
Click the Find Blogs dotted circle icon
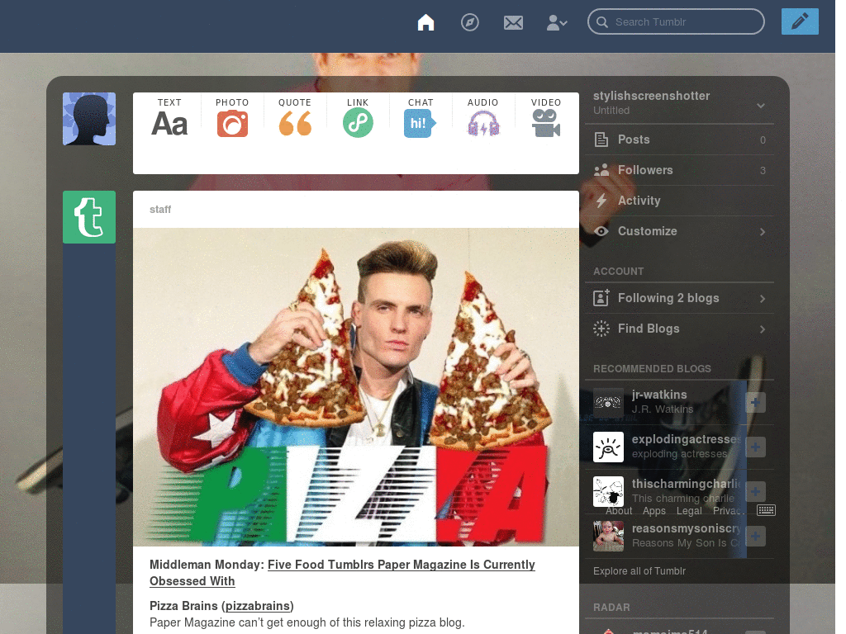pos(601,329)
